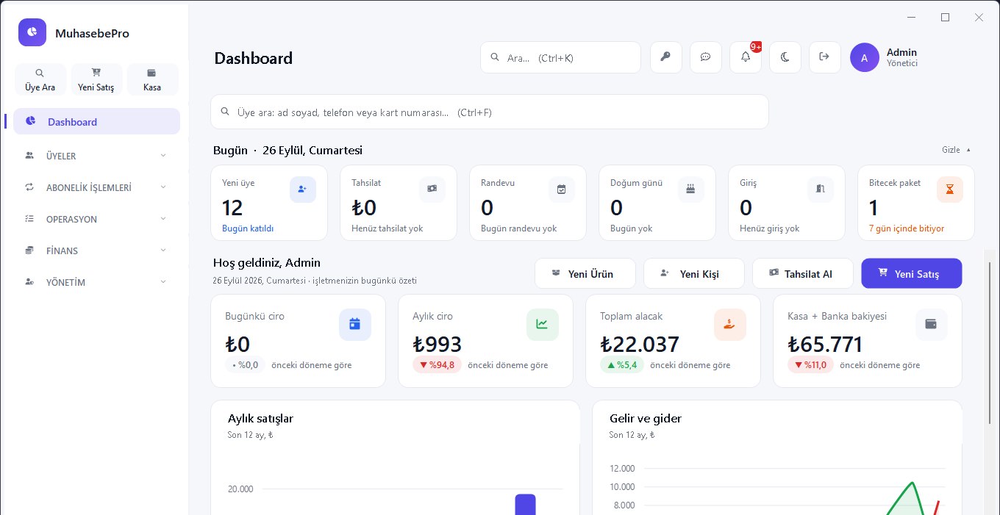This screenshot has height=515, width=1000.
Task: Click the Yeni Kişi button
Action: [x=694, y=273]
